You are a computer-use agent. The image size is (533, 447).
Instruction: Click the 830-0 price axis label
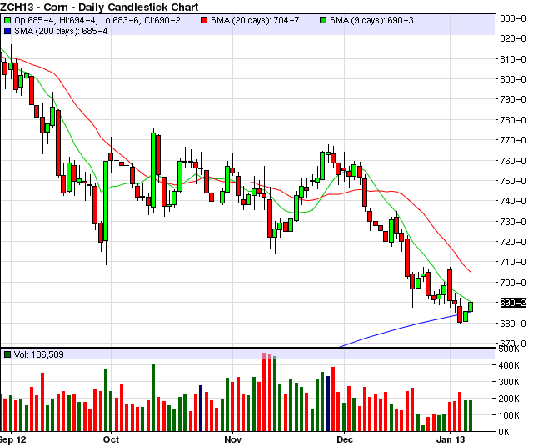(x=513, y=18)
